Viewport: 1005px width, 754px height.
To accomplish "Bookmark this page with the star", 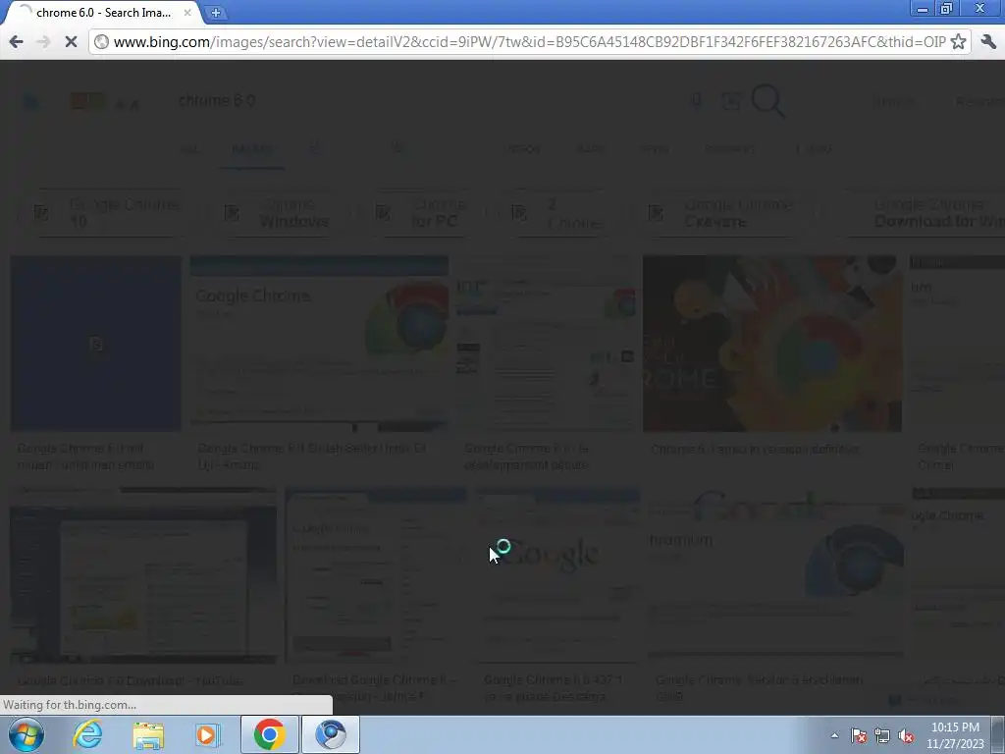I will pyautogui.click(x=958, y=42).
